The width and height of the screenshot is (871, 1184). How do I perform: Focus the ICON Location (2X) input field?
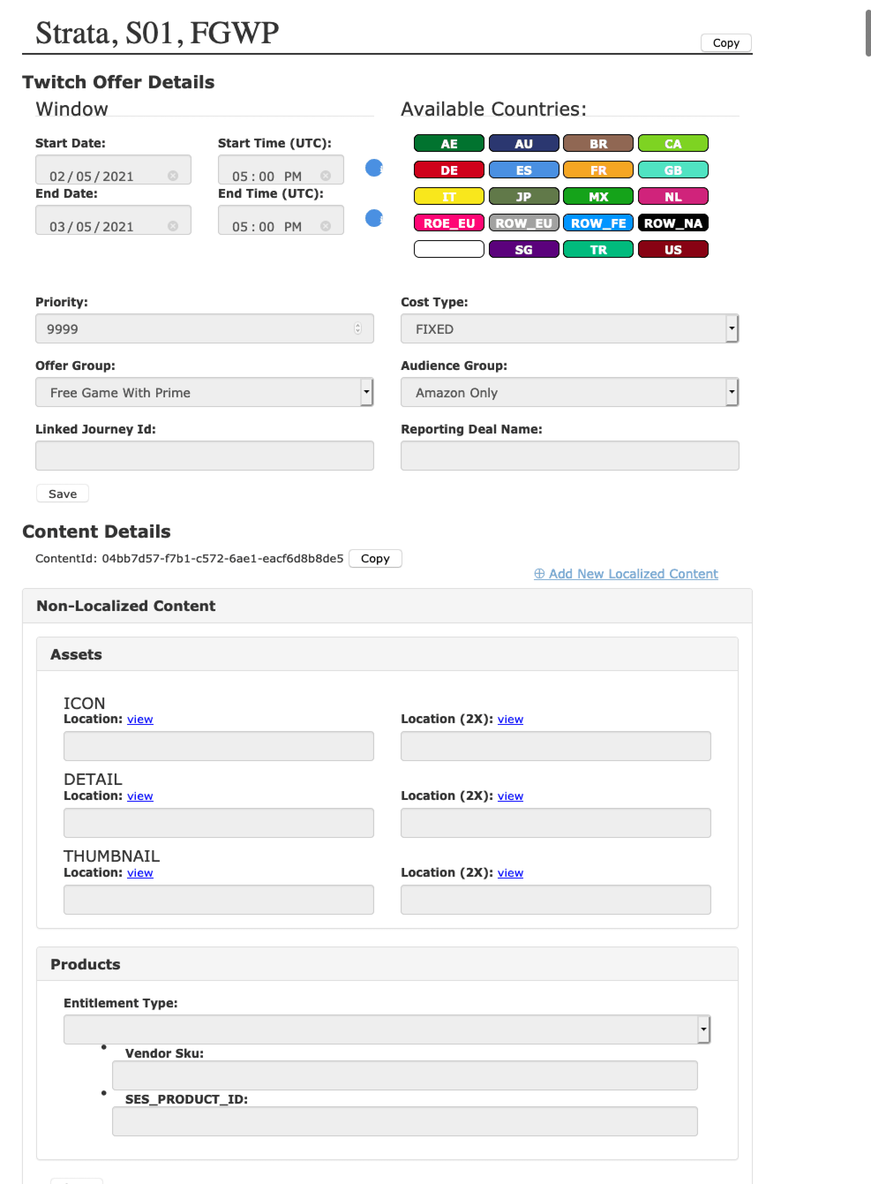(x=556, y=746)
